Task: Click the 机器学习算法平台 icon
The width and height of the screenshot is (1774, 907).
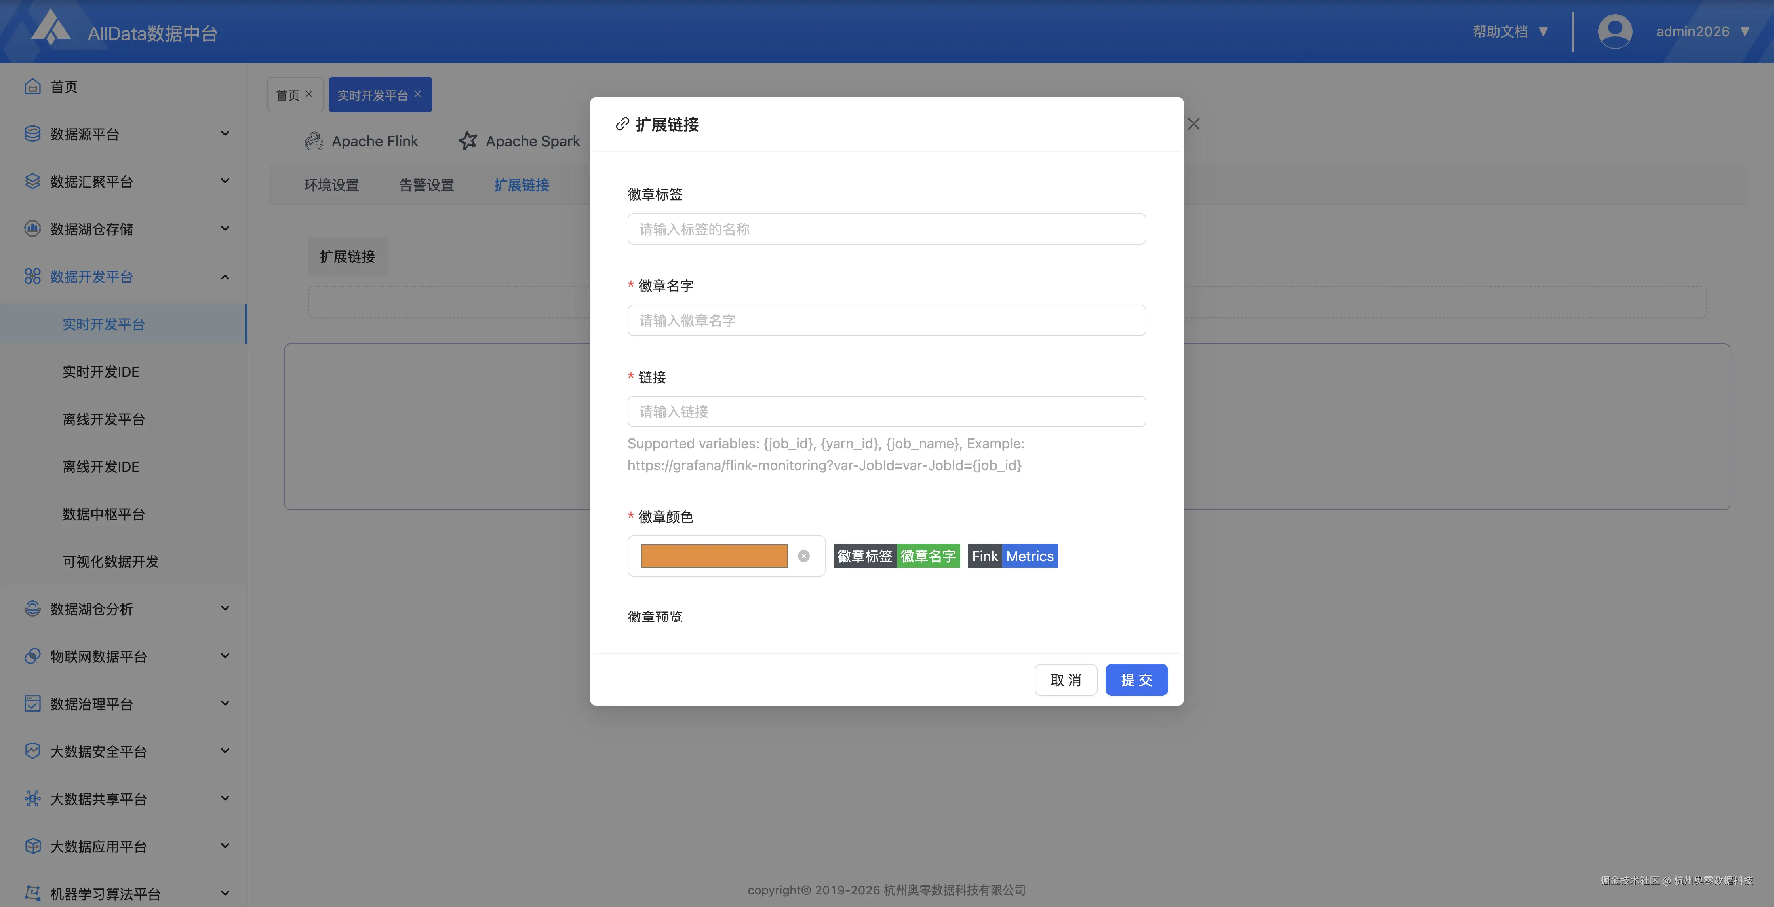Action: point(32,893)
